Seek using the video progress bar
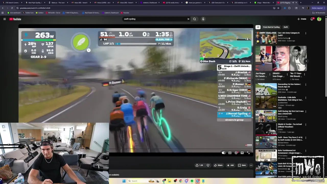The height and width of the screenshot is (184, 327). click(x=181, y=149)
